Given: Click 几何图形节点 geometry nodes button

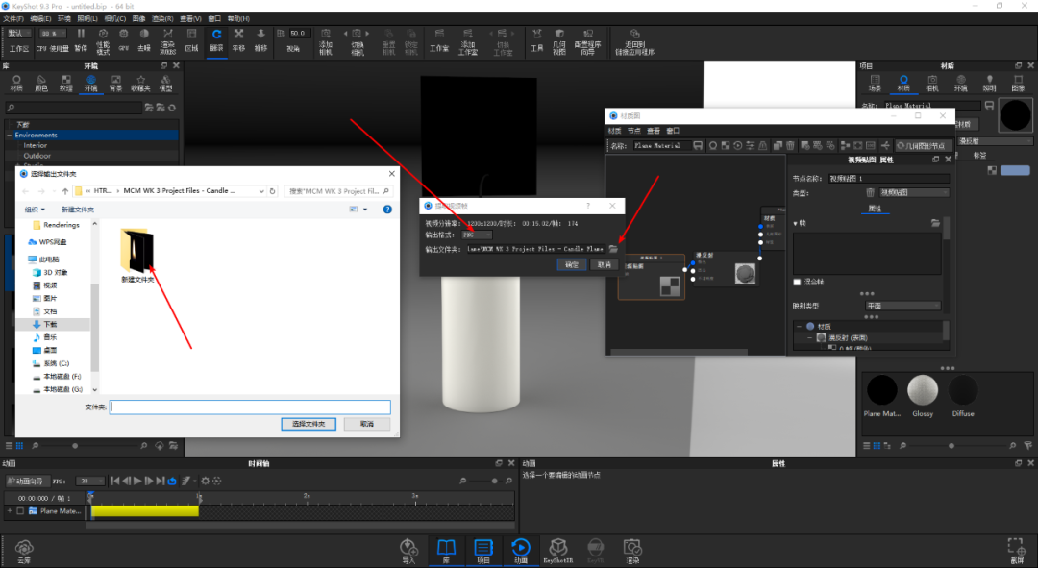Looking at the screenshot, I should click(925, 146).
